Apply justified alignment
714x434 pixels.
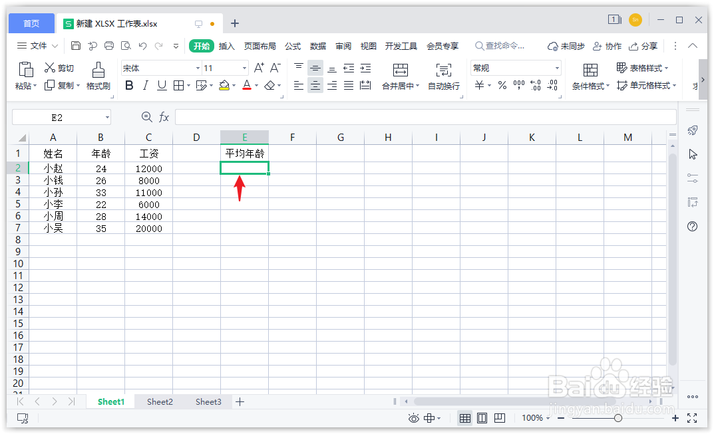click(349, 85)
